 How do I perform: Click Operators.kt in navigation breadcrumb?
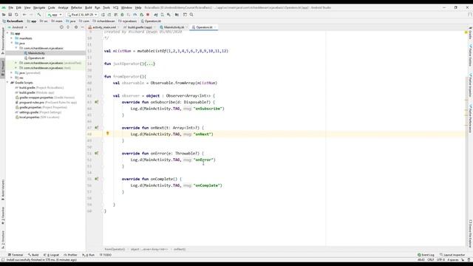click(x=151, y=21)
